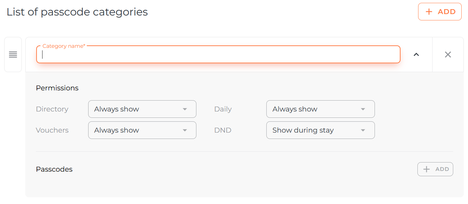
Task: Focus the Category name input field
Action: coord(218,55)
